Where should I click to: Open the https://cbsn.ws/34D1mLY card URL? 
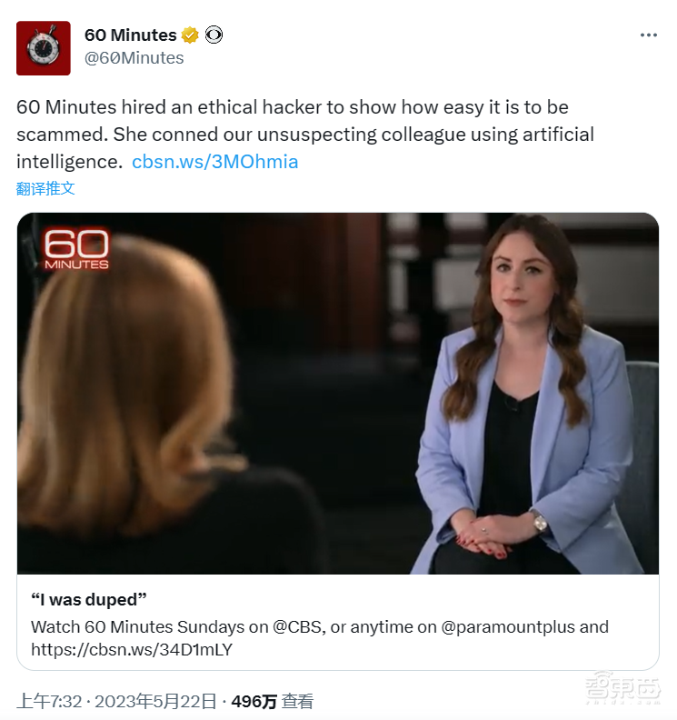[x=132, y=649]
